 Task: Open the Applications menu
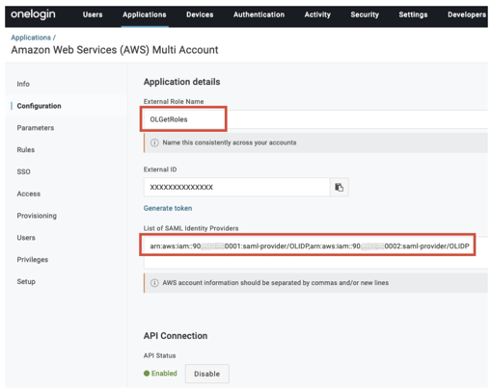pyautogui.click(x=145, y=14)
